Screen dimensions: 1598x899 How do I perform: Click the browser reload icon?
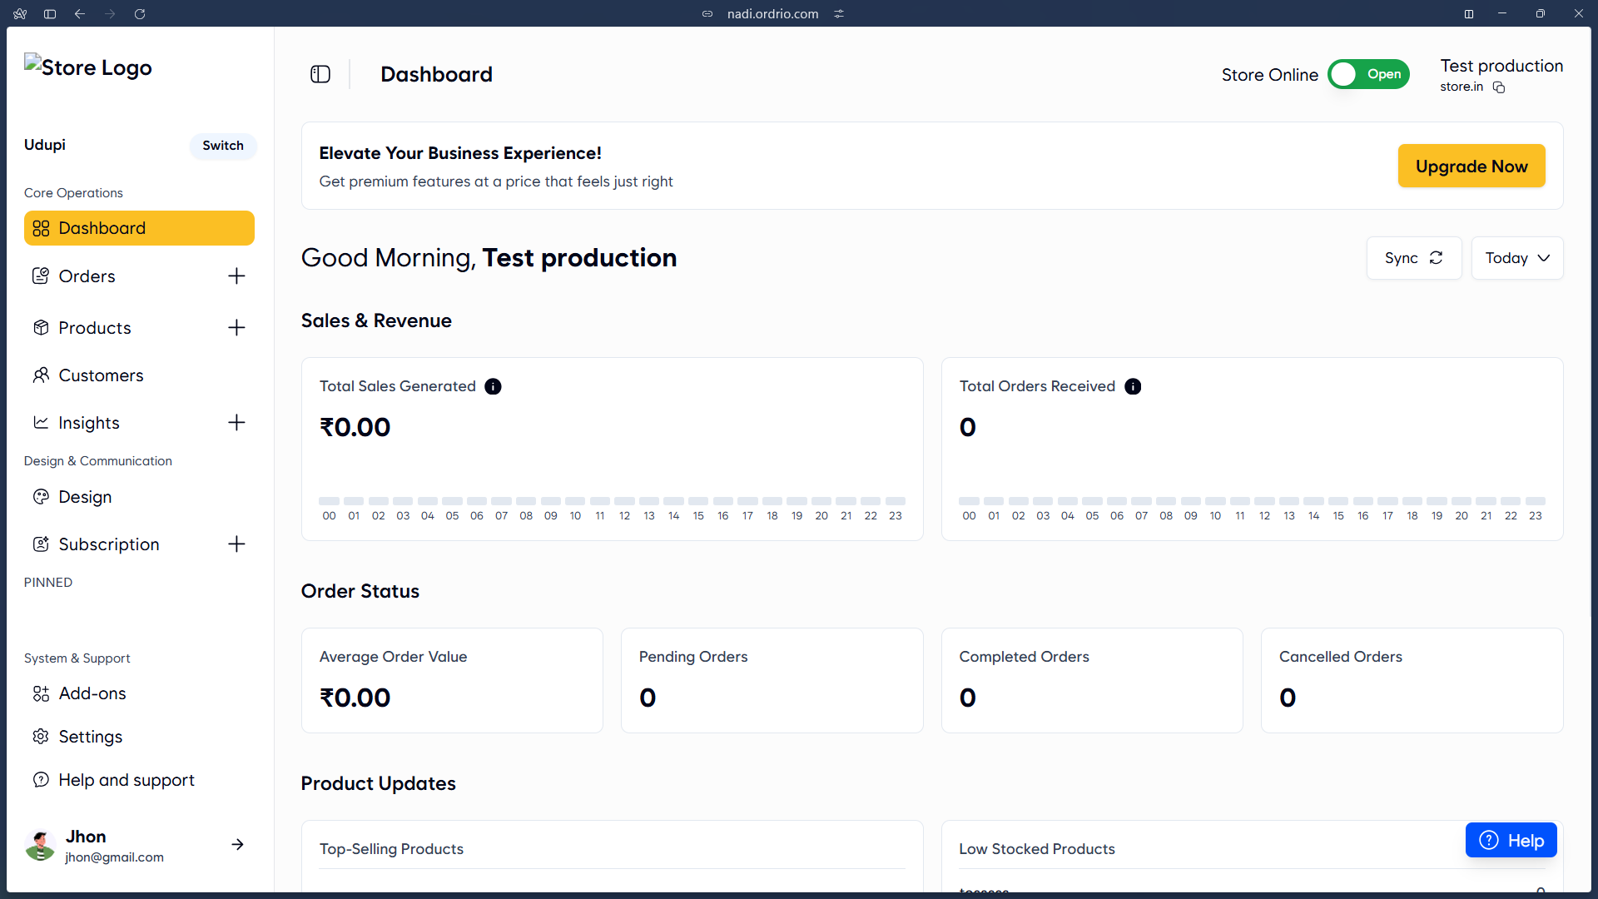(x=140, y=14)
